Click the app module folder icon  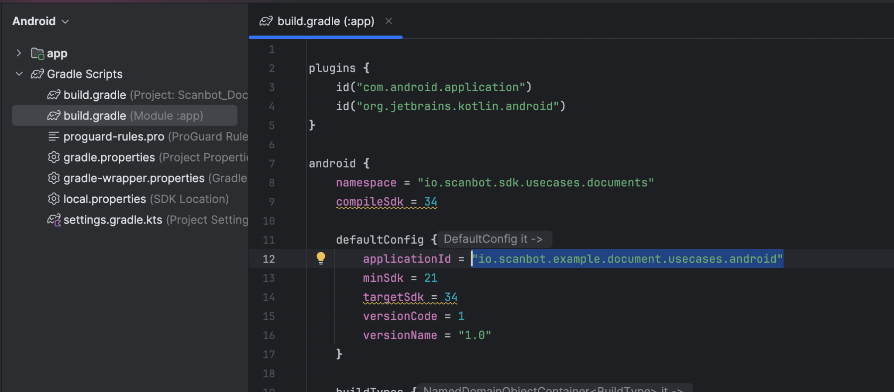(37, 53)
